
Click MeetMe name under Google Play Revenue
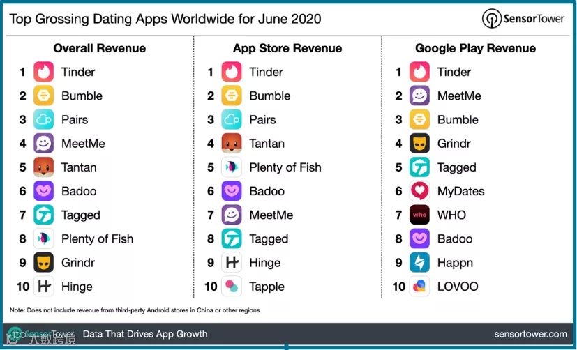coord(459,96)
